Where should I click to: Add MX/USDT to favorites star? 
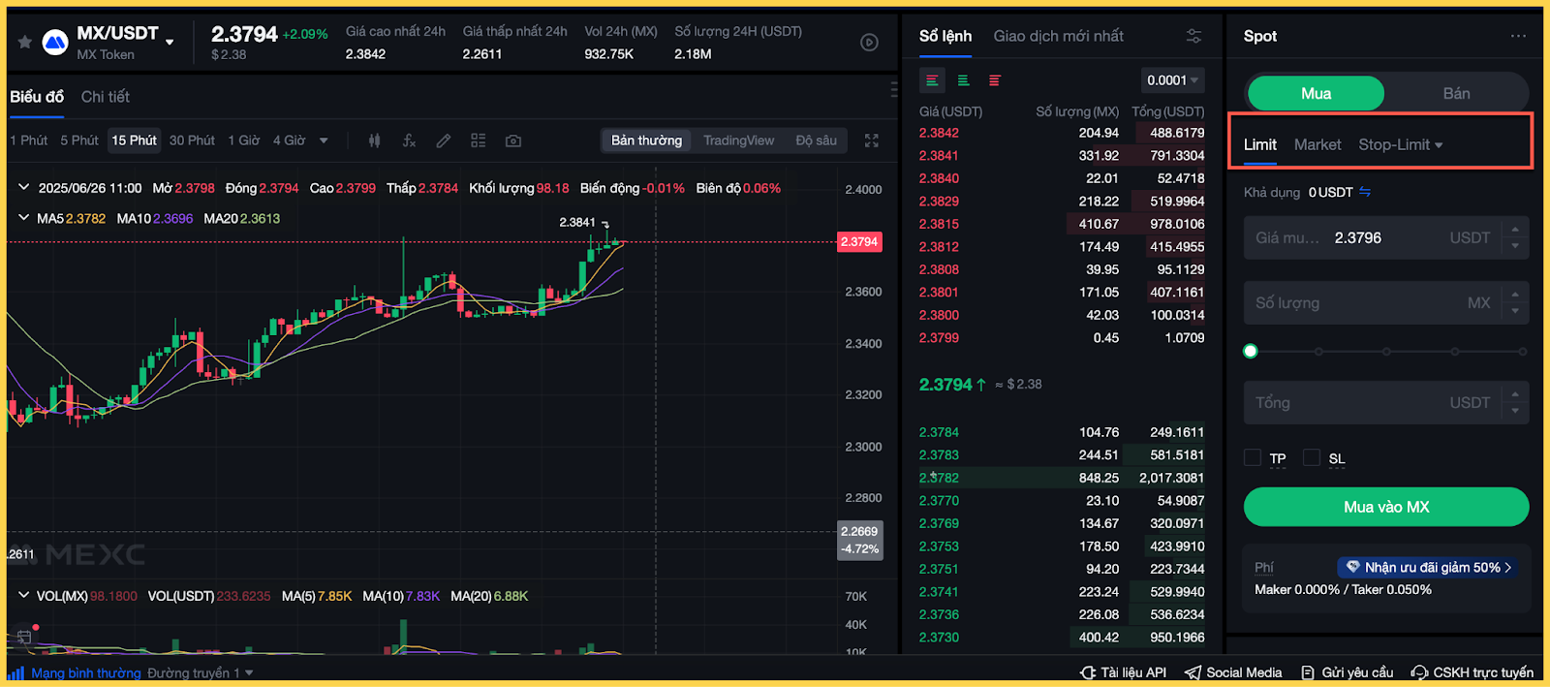point(25,42)
